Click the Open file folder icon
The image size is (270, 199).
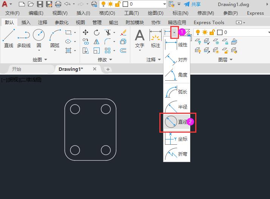point(31,4)
